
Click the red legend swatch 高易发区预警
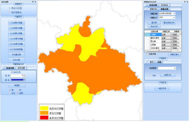[44, 118]
